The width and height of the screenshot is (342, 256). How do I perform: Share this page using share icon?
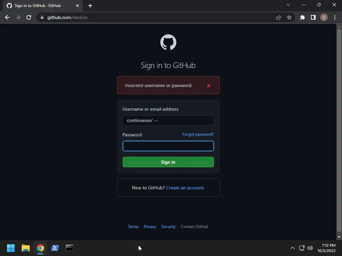pyautogui.click(x=279, y=17)
